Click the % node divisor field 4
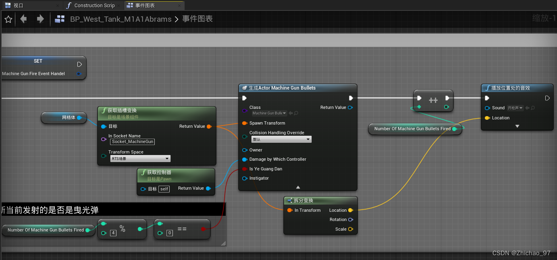 click(113, 233)
